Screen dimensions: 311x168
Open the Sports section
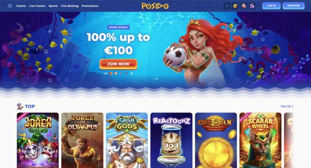[53, 6]
